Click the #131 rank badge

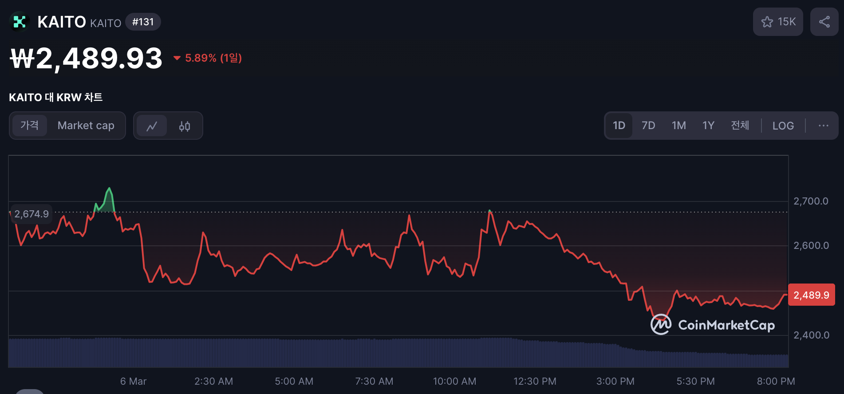pyautogui.click(x=143, y=22)
